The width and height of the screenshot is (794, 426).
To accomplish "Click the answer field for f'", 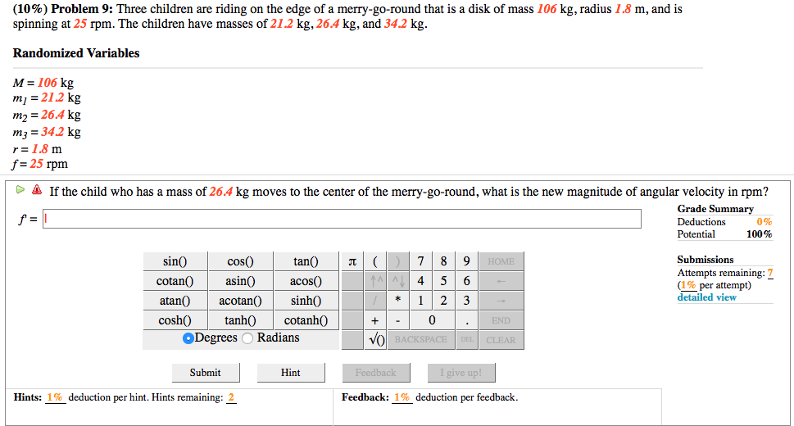I will coord(342,219).
